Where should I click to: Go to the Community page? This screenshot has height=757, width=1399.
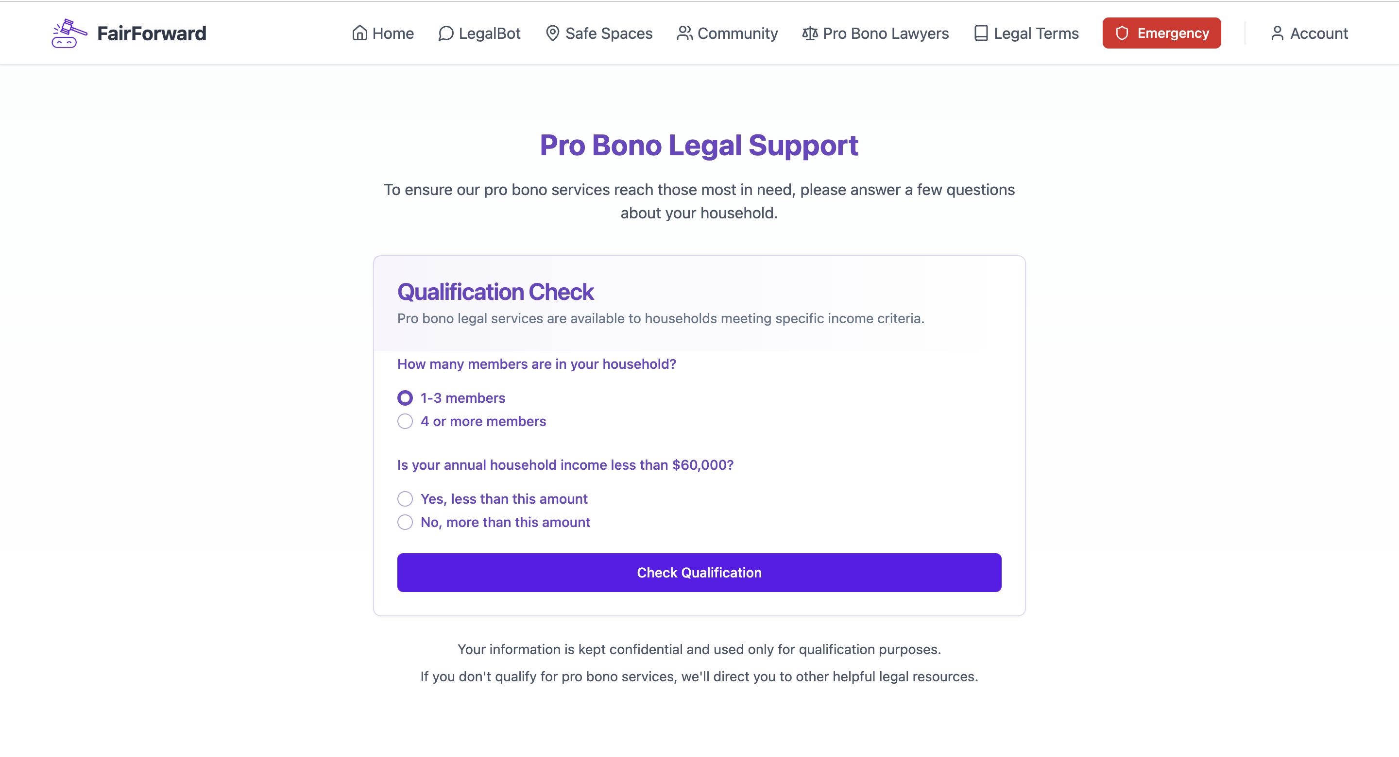coord(727,33)
